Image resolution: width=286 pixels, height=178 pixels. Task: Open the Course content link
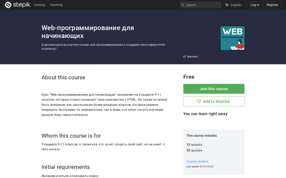tap(197, 161)
